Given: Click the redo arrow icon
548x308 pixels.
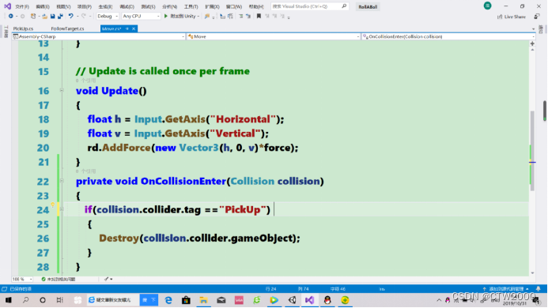Looking at the screenshot, I should pos(84,16).
